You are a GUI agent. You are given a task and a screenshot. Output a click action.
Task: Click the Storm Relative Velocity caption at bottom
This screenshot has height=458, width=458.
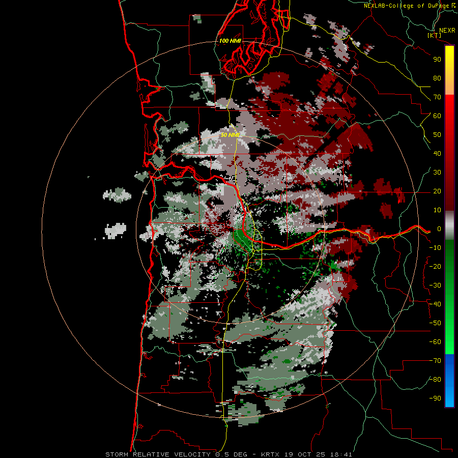click(228, 454)
